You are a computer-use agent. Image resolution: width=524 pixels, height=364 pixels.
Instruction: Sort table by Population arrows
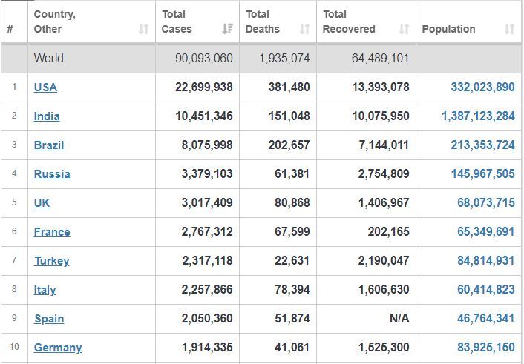pyautogui.click(x=509, y=29)
